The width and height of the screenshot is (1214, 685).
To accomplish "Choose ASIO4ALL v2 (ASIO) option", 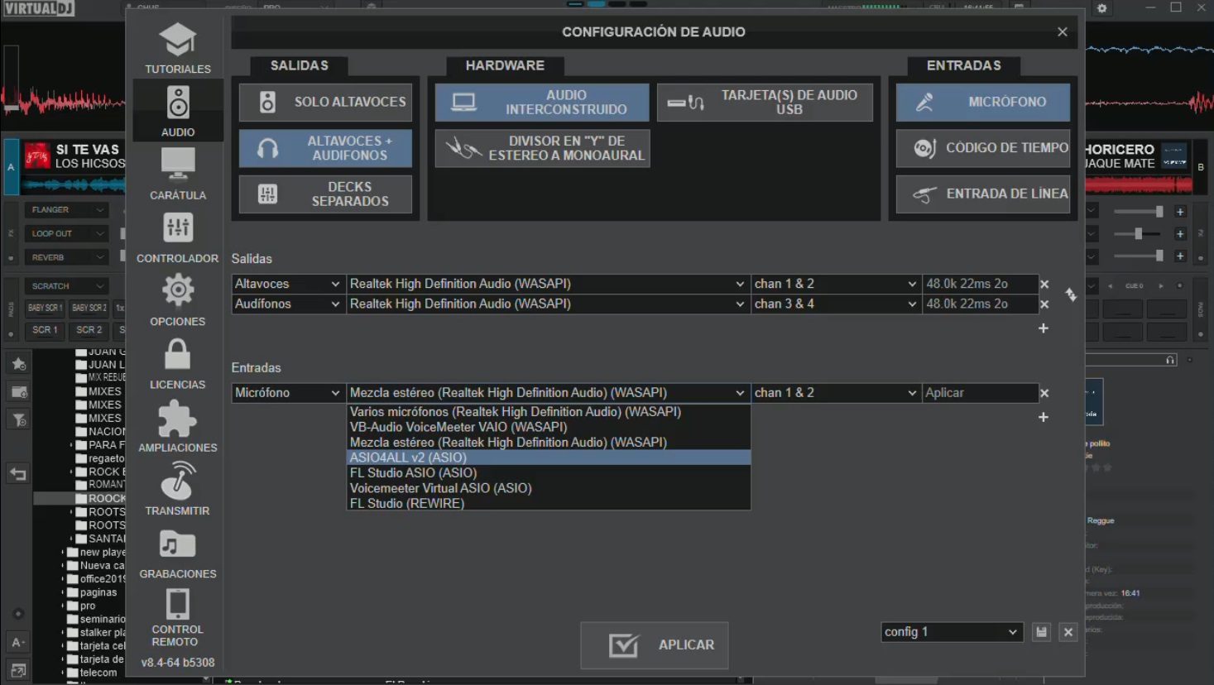I will [x=548, y=457].
